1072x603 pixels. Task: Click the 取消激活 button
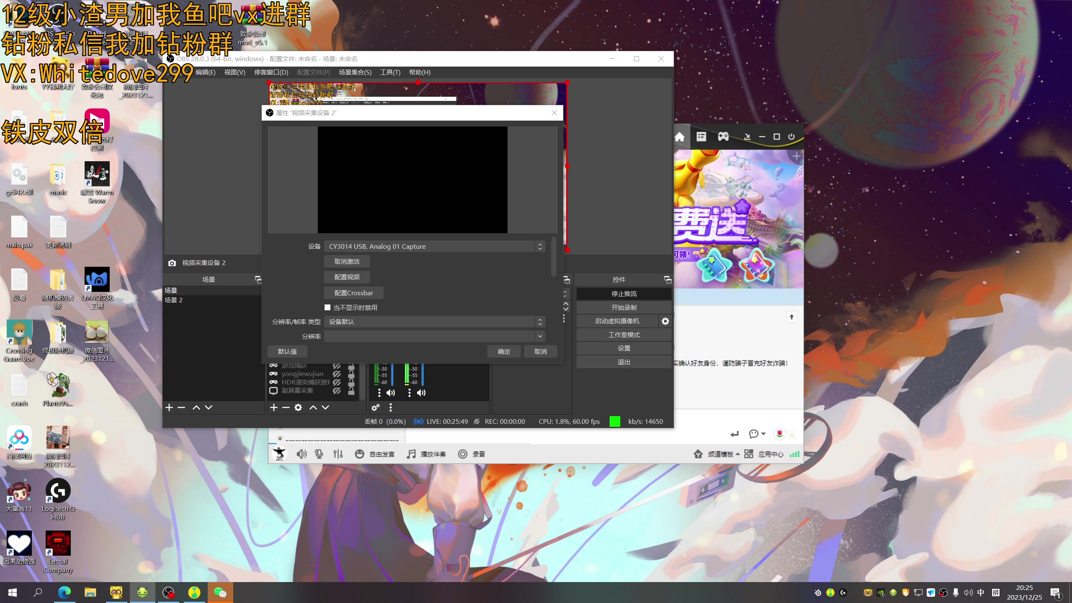[x=347, y=262]
